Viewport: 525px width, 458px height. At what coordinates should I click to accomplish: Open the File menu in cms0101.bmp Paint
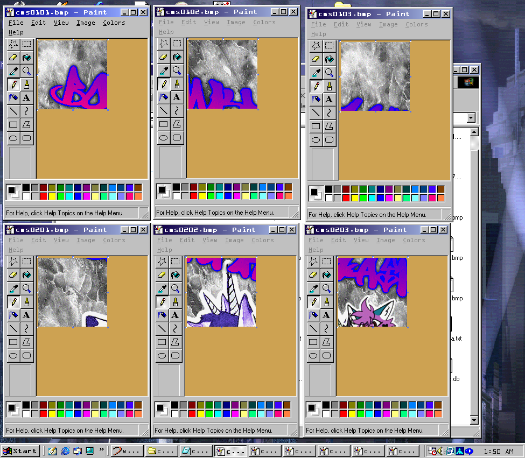tap(16, 23)
